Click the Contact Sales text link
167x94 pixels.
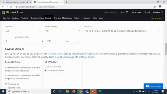(109, 13)
